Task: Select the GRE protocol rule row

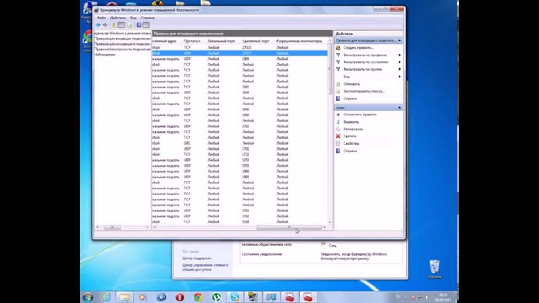Action: tap(240, 143)
